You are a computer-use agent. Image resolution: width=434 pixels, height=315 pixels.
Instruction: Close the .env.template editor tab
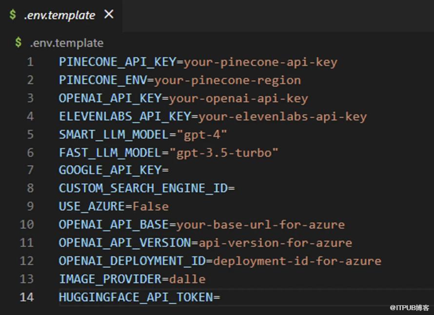(x=109, y=15)
